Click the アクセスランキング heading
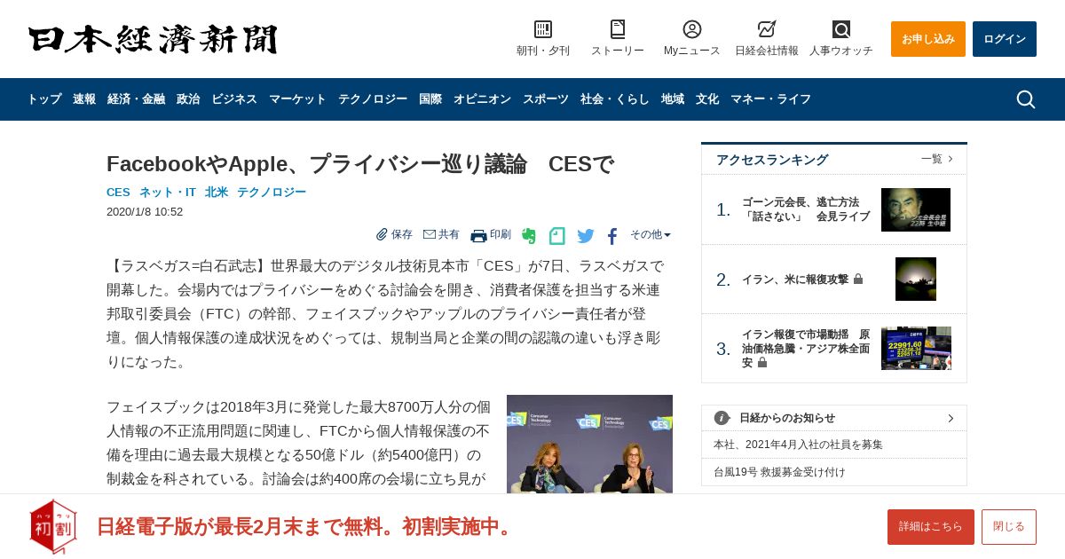Viewport: 1065px width, 559px height. tap(772, 160)
